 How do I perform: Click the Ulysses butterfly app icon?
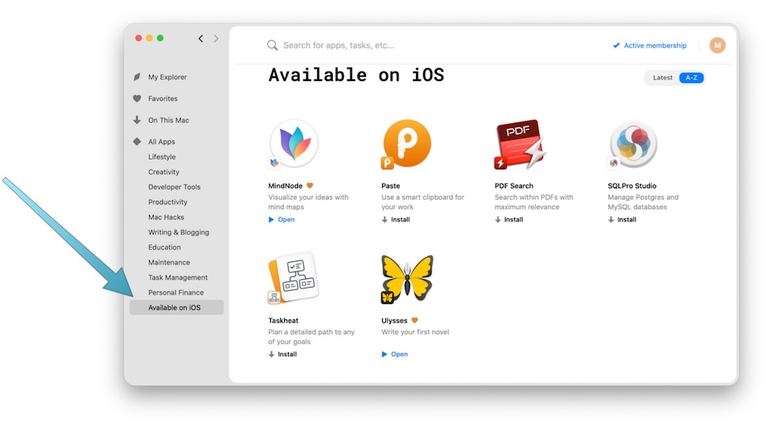pos(407,278)
